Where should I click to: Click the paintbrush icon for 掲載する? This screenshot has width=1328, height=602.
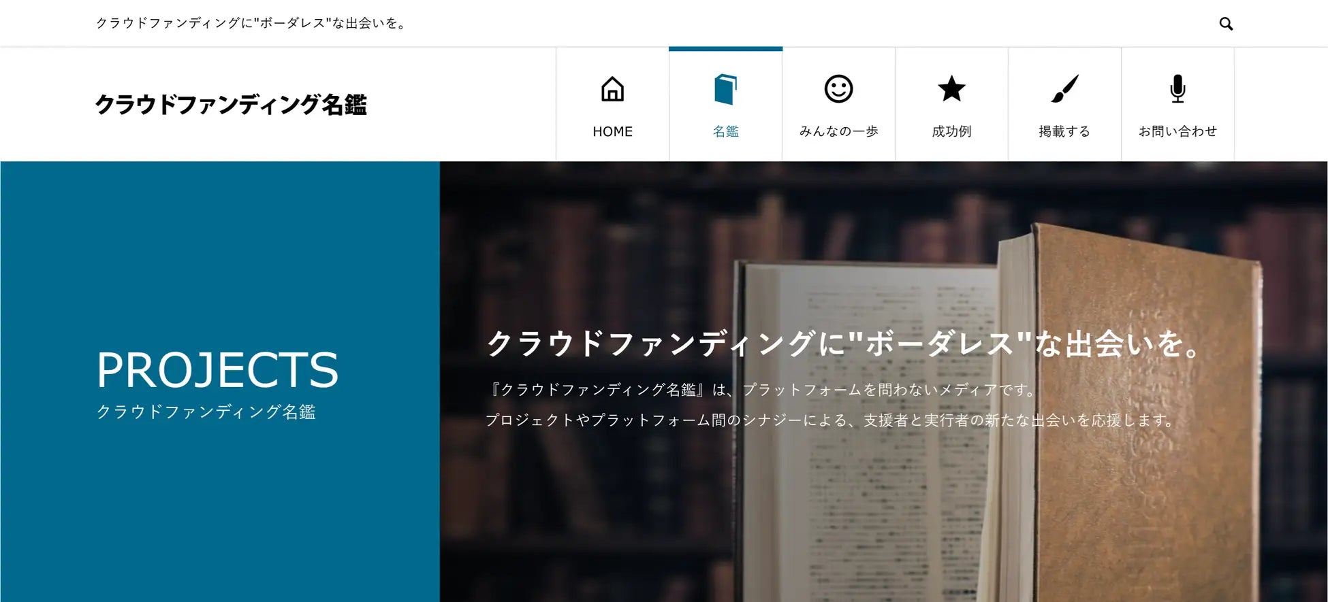pos(1064,88)
